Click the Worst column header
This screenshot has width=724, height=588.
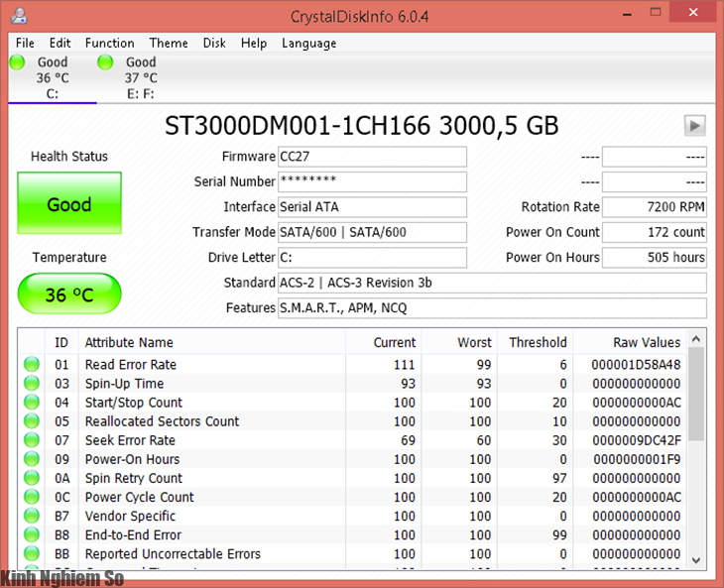tap(459, 342)
